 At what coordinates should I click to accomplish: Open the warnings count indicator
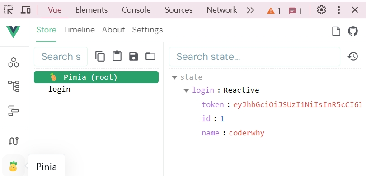pyautogui.click(x=274, y=10)
